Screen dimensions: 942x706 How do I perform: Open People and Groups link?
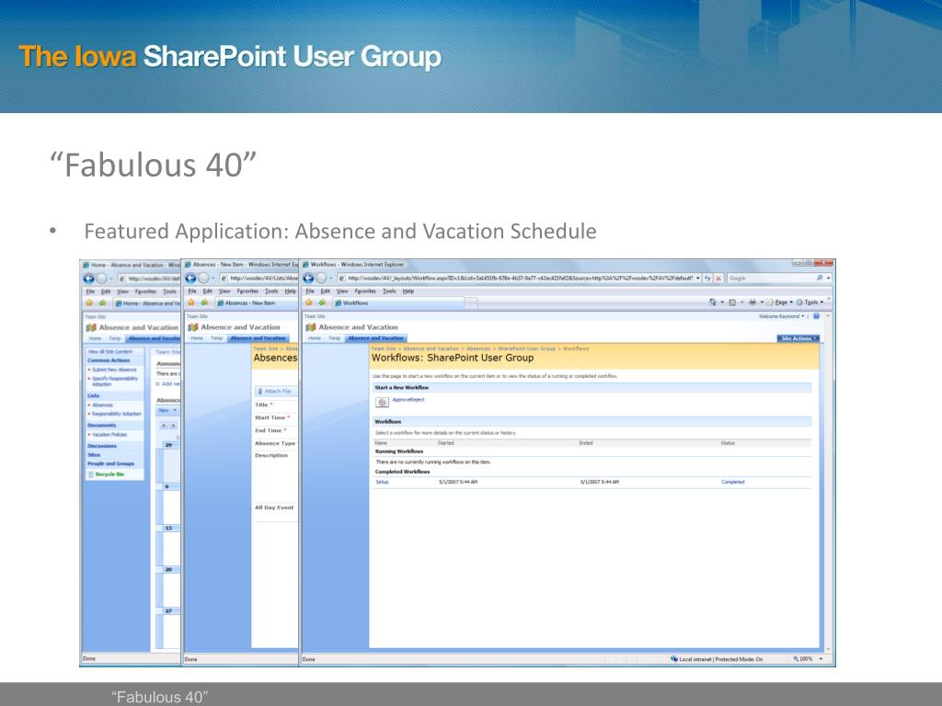click(x=111, y=464)
